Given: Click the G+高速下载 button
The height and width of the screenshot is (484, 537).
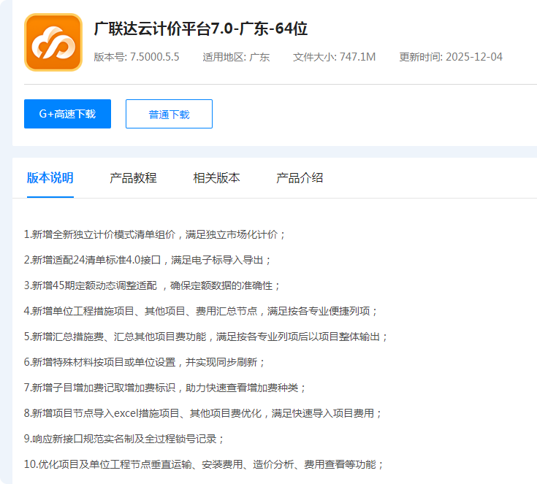Looking at the screenshot, I should pos(67,114).
